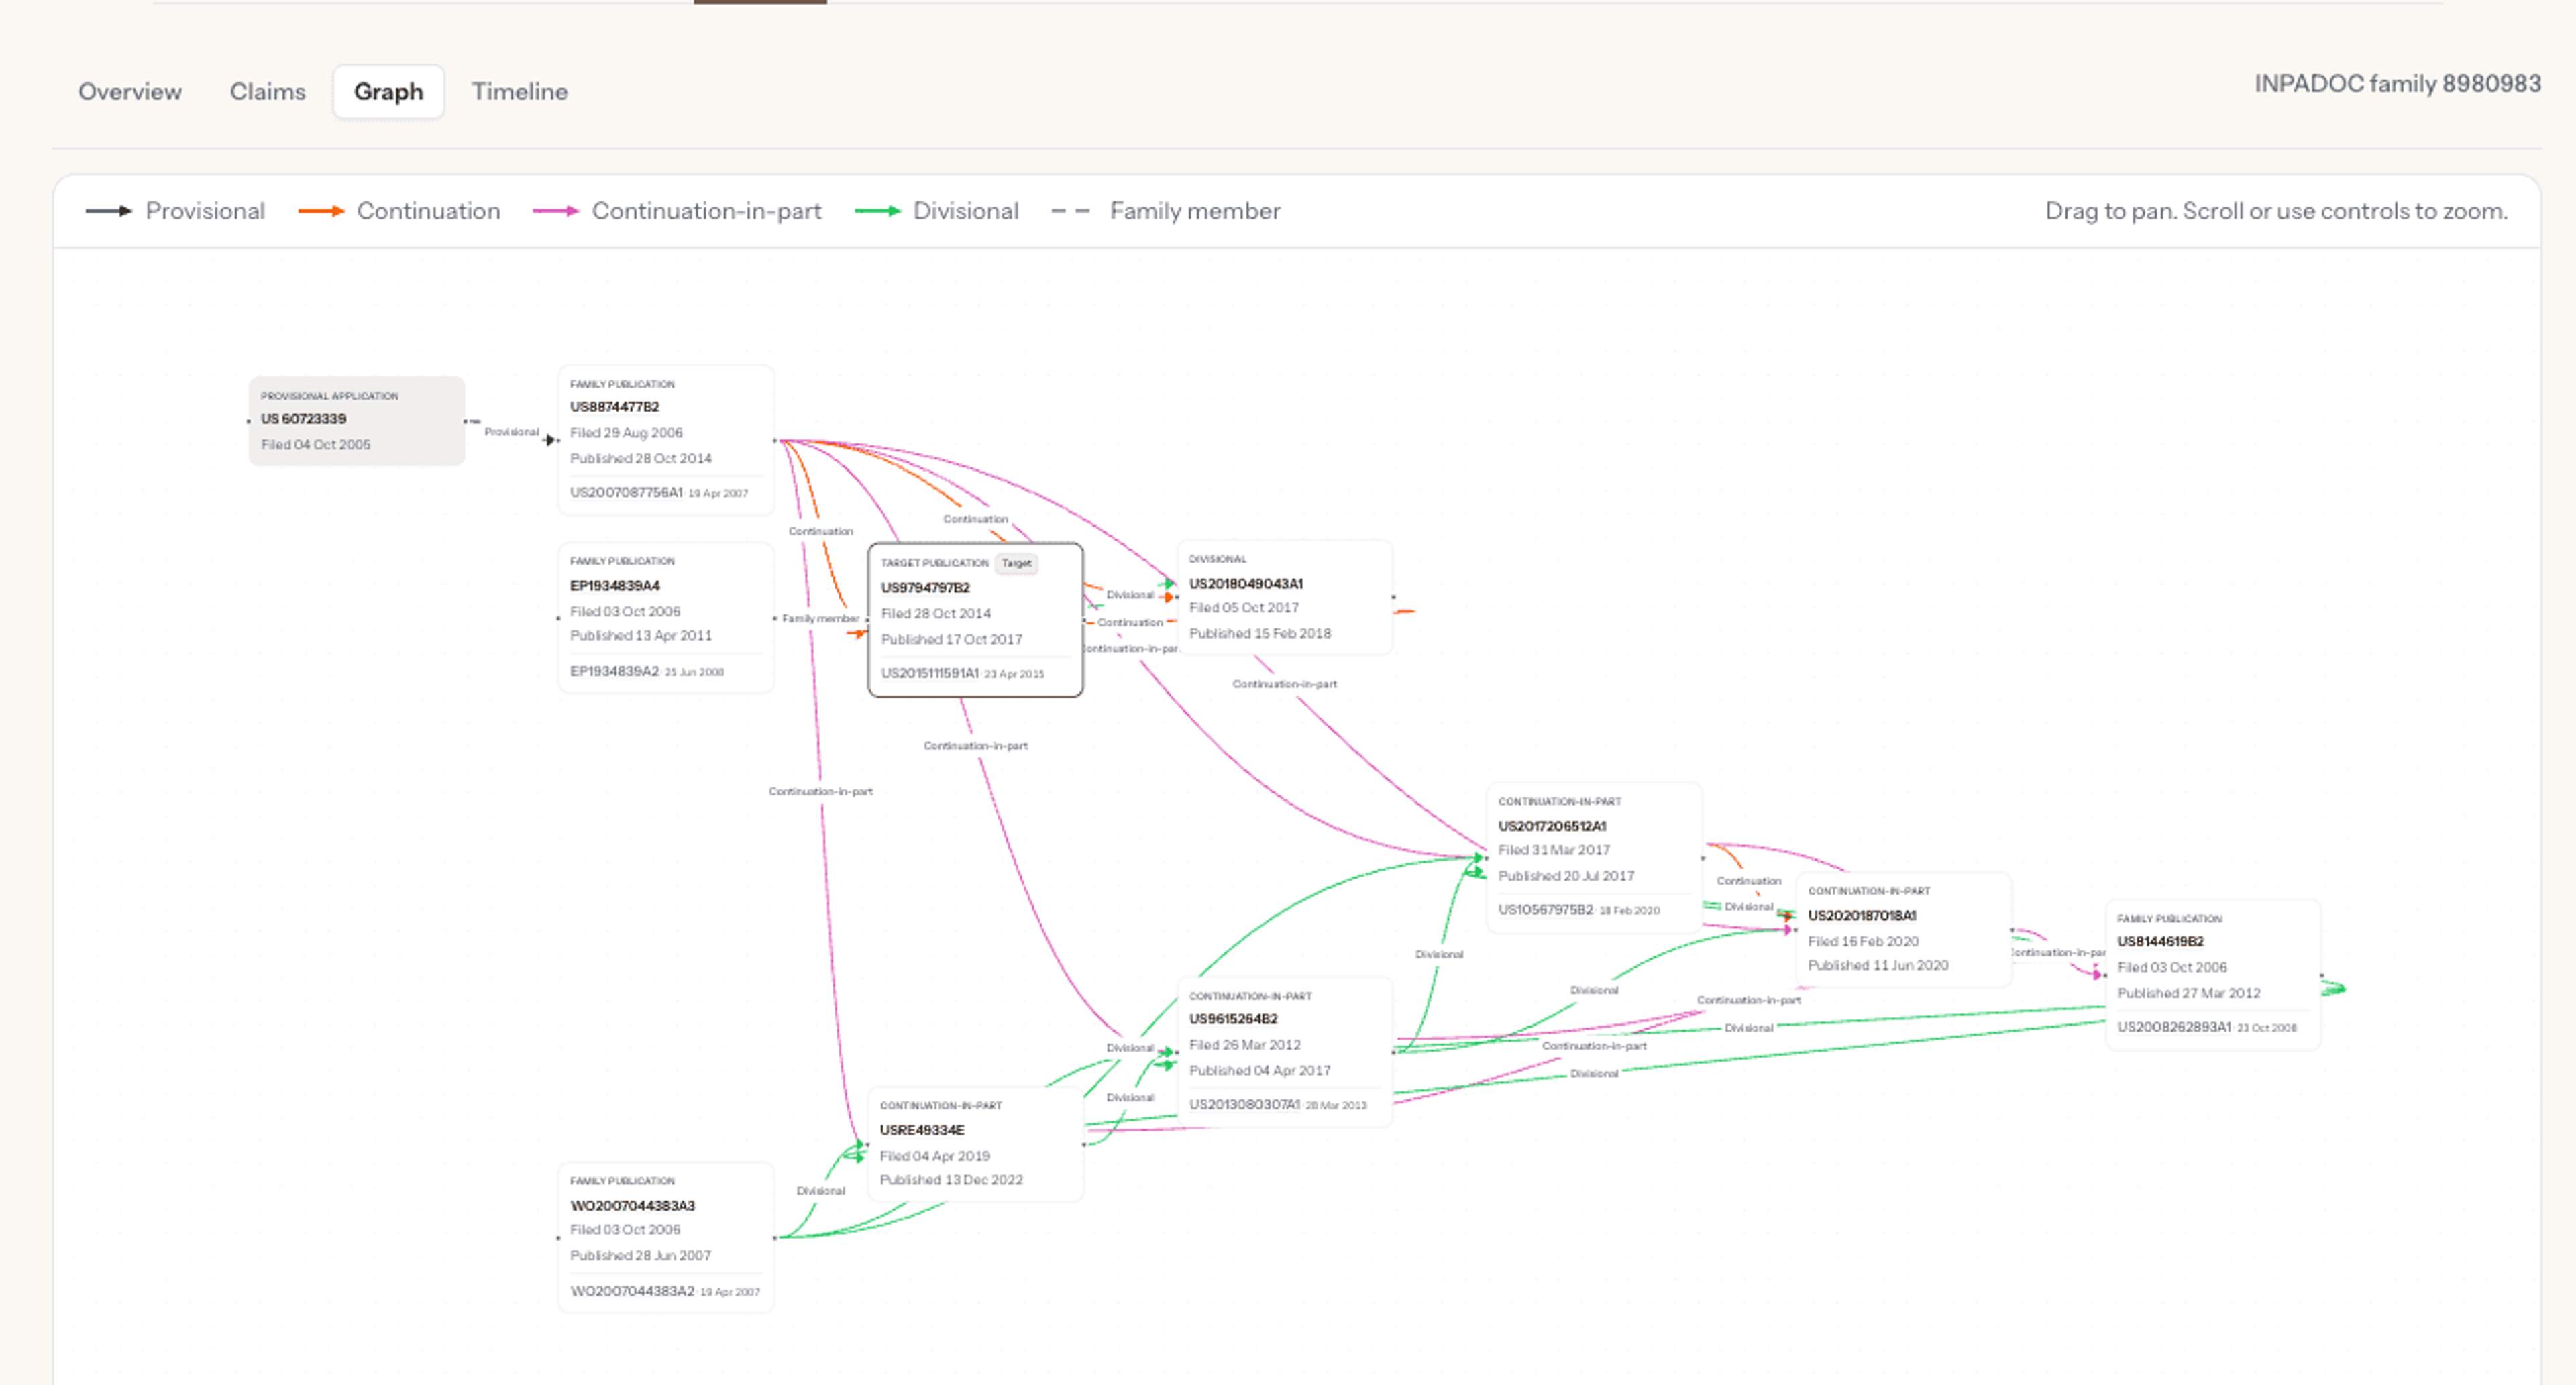Image resolution: width=2576 pixels, height=1385 pixels.
Task: Open the USRE49334E node
Action: [x=975, y=1144]
